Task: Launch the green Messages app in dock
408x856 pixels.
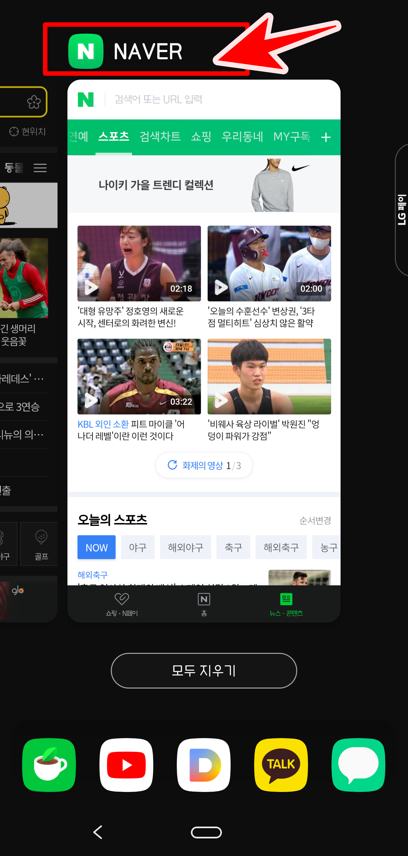Action: click(358, 764)
